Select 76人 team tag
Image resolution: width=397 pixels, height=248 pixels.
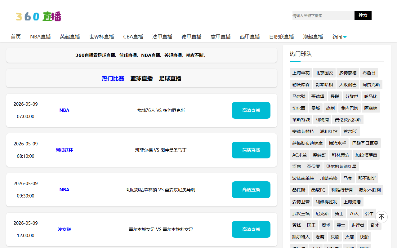(354, 214)
